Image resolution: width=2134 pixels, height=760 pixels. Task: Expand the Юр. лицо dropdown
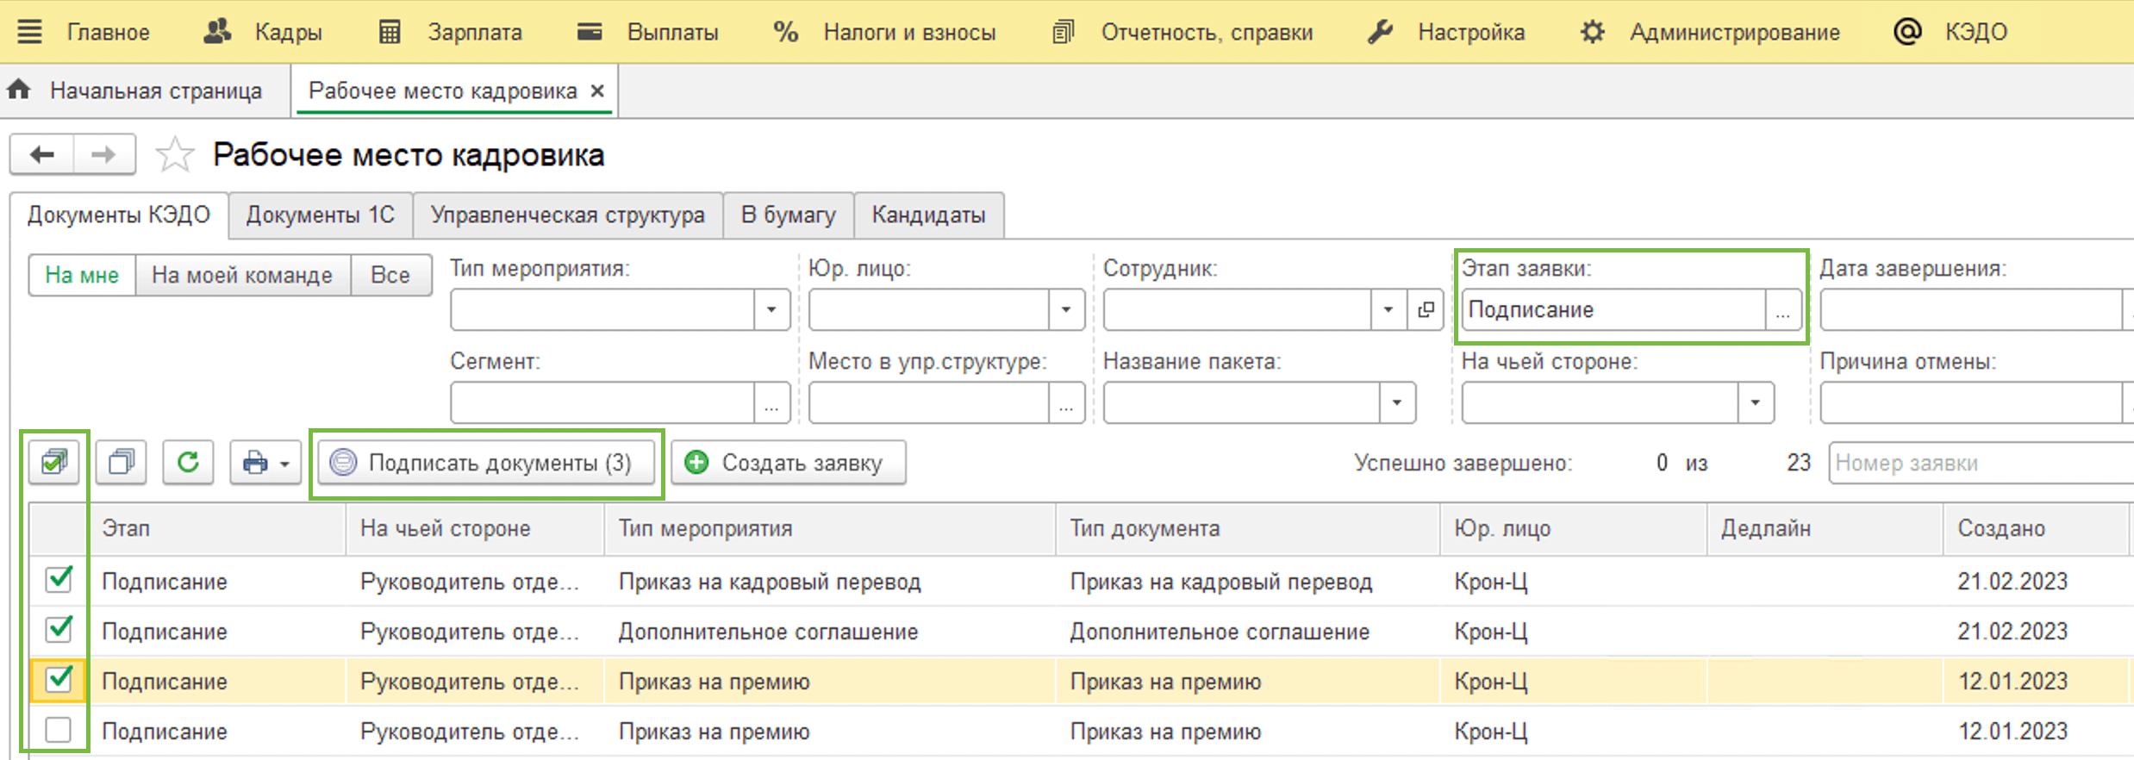point(1066,309)
